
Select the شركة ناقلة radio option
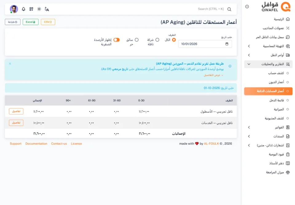tap(157, 40)
